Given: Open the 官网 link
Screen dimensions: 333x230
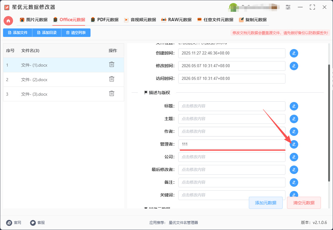Looking at the screenshot, I should pyautogui.click(x=14, y=222).
